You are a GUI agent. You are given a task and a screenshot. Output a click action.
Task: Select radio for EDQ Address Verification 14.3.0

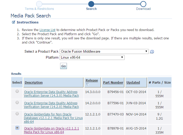[17, 91]
